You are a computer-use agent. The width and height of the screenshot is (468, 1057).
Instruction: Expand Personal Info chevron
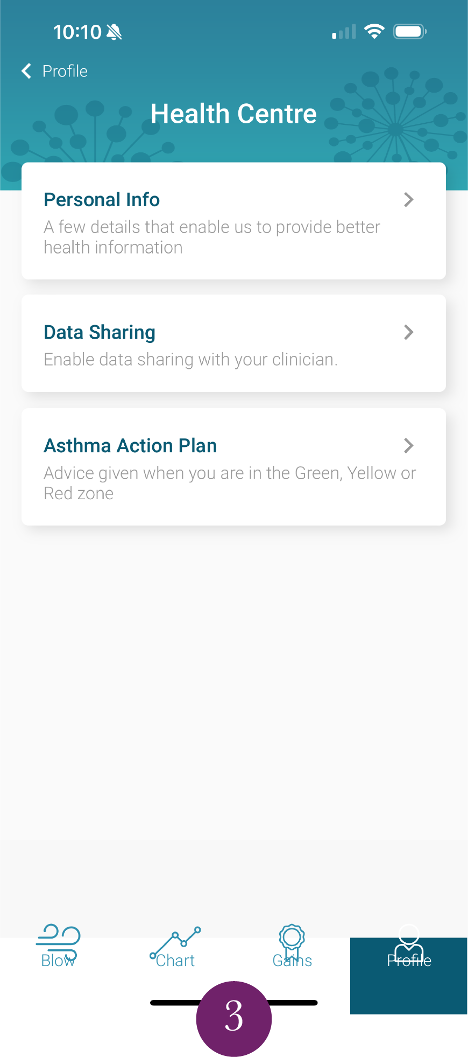(409, 200)
